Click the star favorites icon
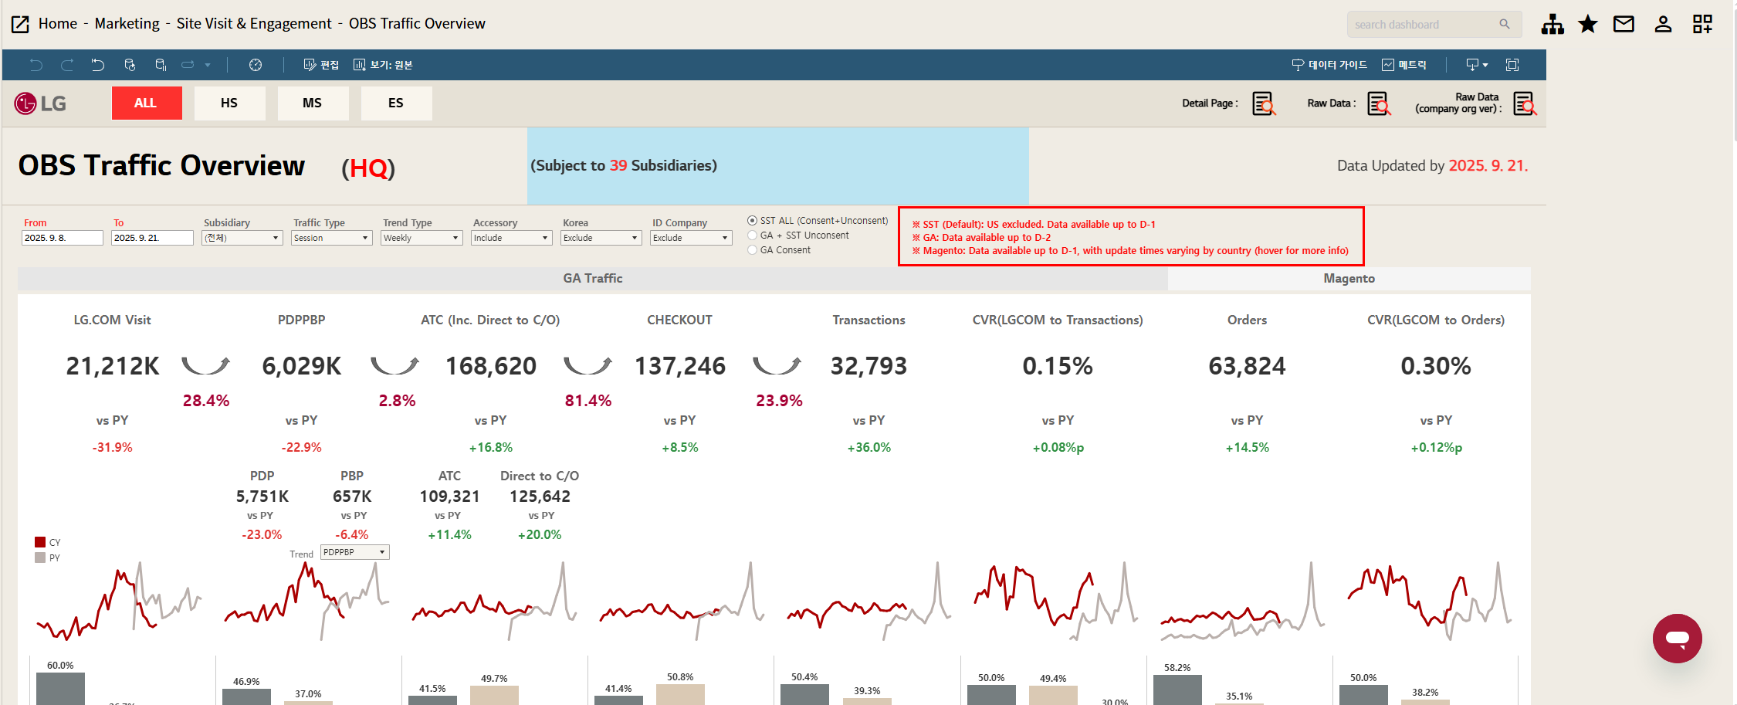This screenshot has width=1737, height=705. pos(1587,25)
